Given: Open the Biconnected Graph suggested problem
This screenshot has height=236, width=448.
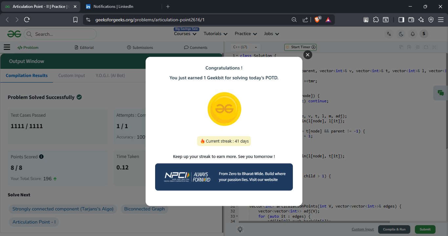Looking at the screenshot, I should pos(144,209).
